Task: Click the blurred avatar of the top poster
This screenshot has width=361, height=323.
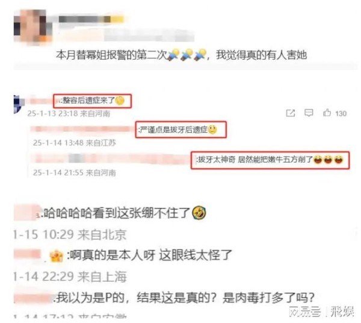Action: coord(32,26)
